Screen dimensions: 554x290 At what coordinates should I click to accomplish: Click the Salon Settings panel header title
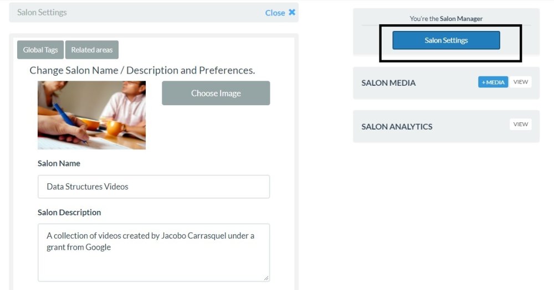42,12
